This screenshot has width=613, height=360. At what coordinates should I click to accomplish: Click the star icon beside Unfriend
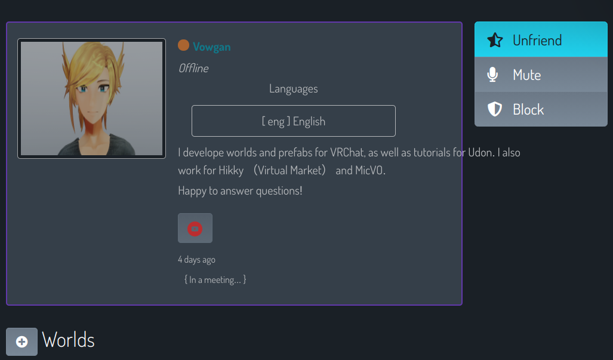[x=495, y=40]
